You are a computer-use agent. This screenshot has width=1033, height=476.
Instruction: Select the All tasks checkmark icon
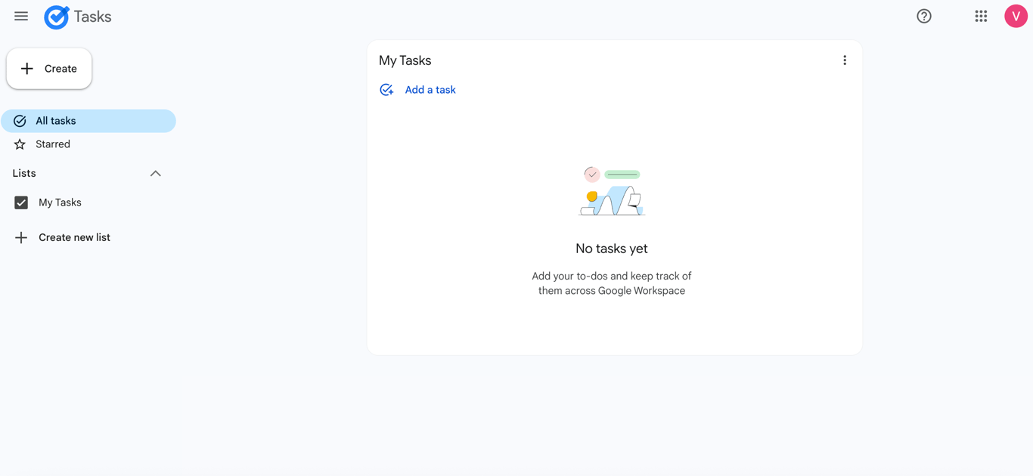20,120
